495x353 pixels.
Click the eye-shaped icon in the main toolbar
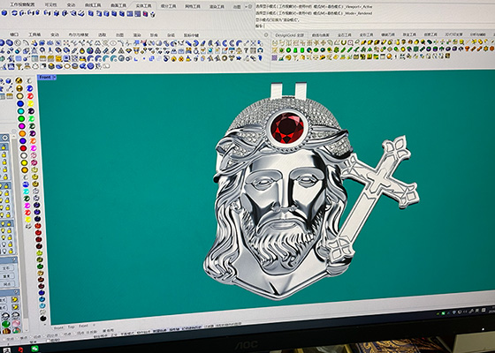point(113,43)
